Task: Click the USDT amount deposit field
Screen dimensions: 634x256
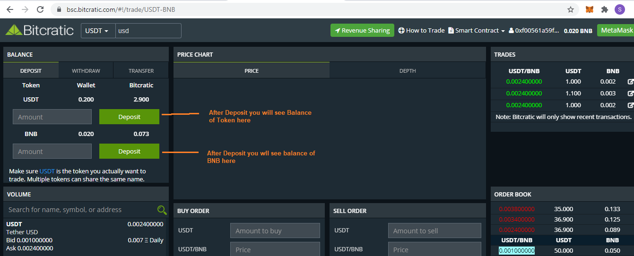Action: coord(52,117)
